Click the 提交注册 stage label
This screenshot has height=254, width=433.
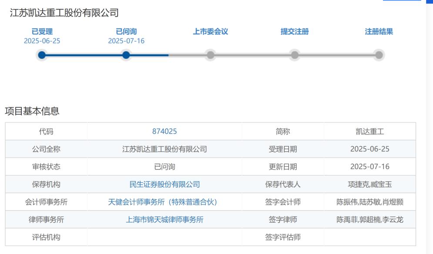(x=295, y=31)
